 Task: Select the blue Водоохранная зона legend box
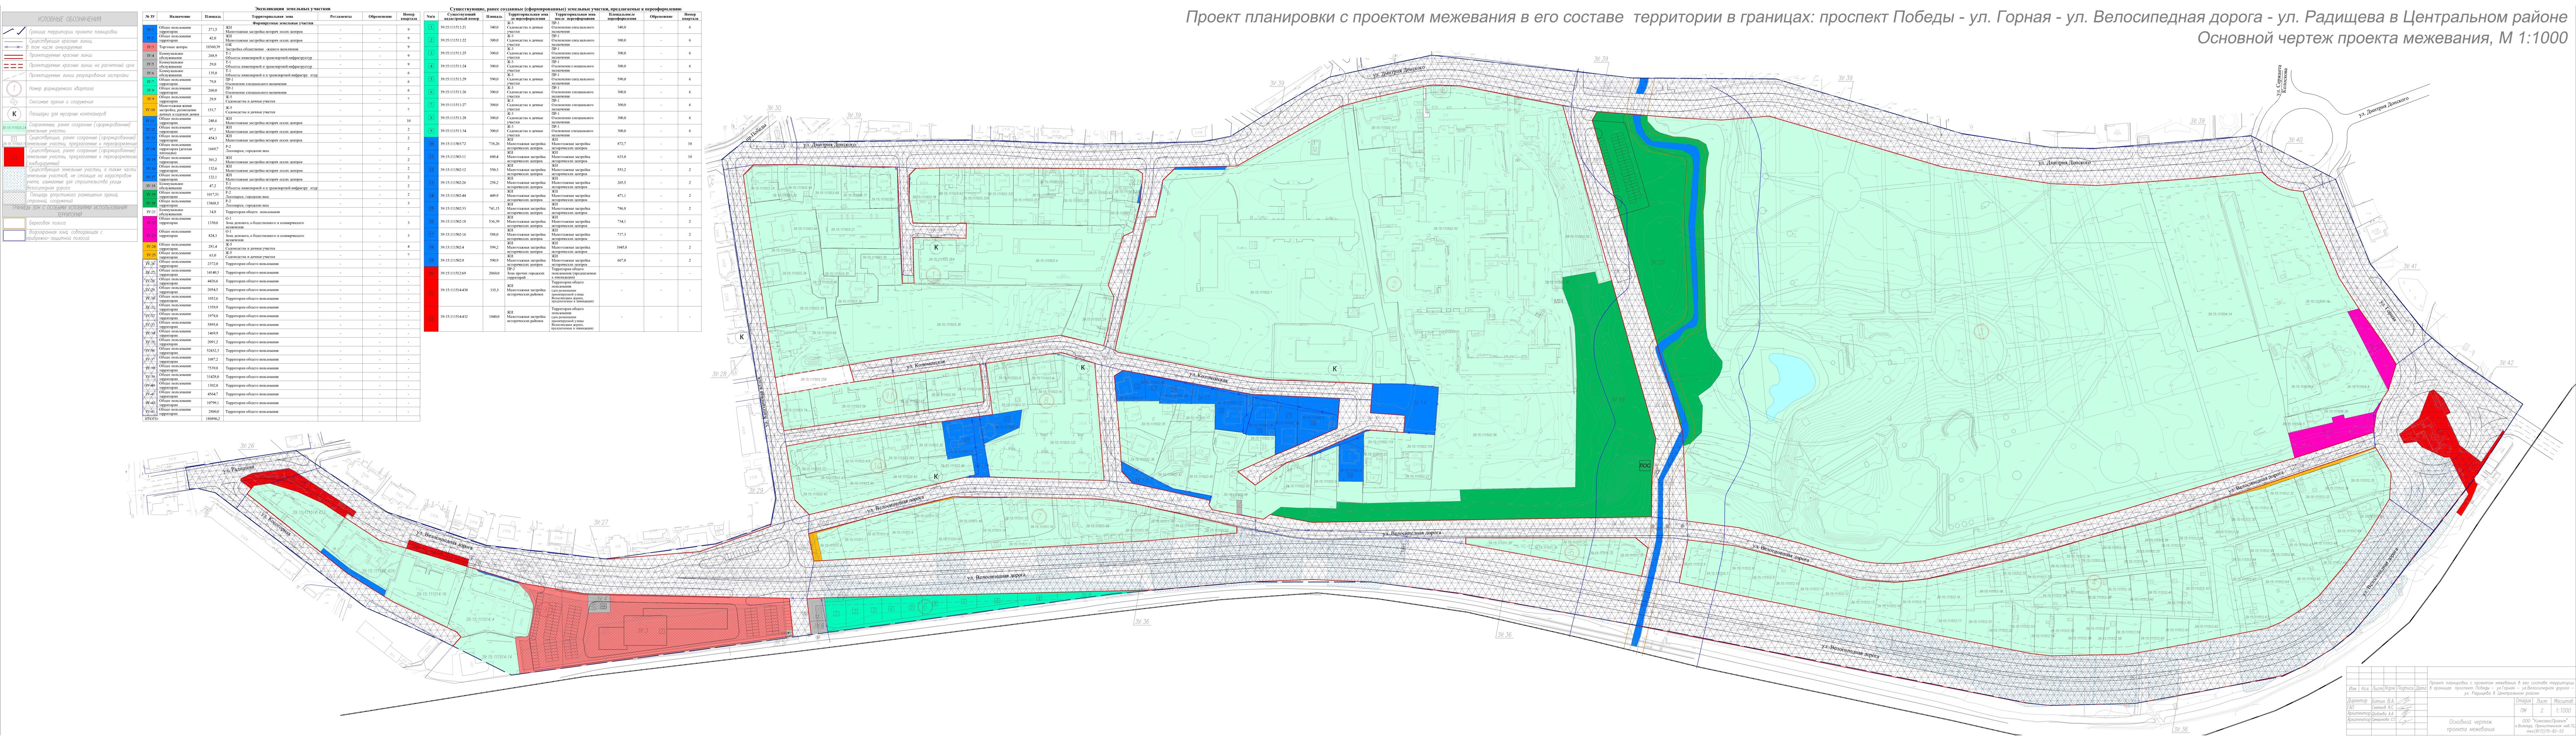[14, 236]
